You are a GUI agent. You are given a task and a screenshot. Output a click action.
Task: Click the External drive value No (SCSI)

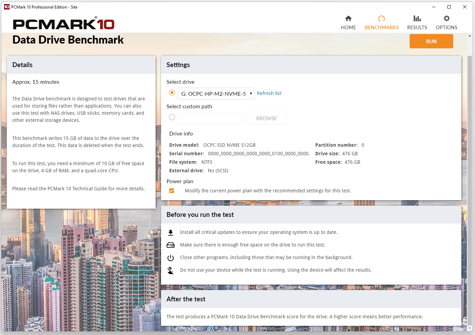(218, 171)
